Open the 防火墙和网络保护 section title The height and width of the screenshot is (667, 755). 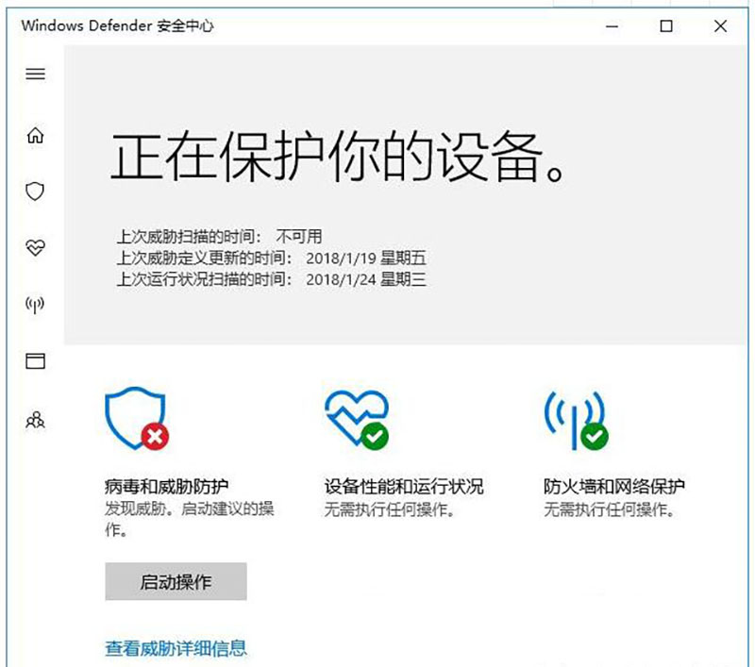click(x=614, y=487)
